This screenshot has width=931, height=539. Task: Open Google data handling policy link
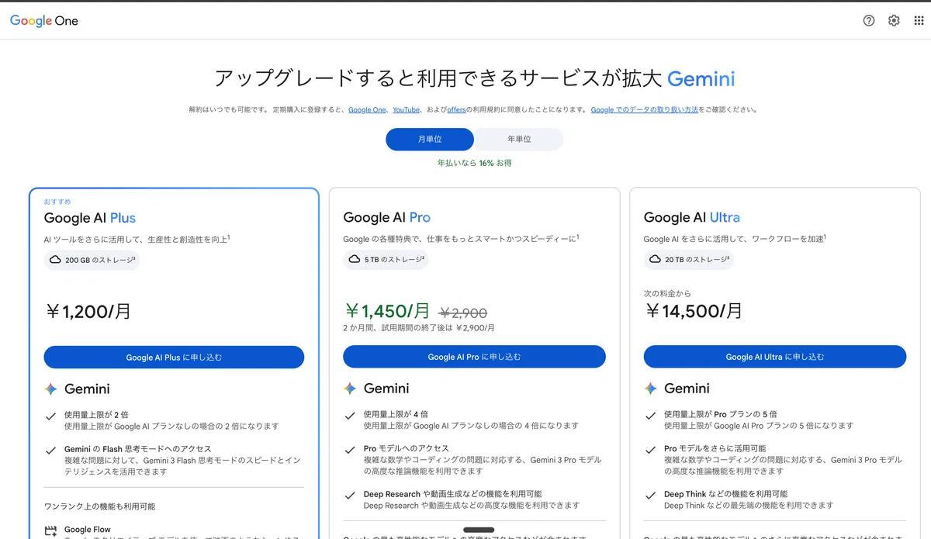(645, 110)
